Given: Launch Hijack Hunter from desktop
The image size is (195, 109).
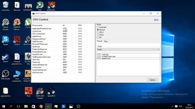Looking at the screenshot, I should coord(5,25).
